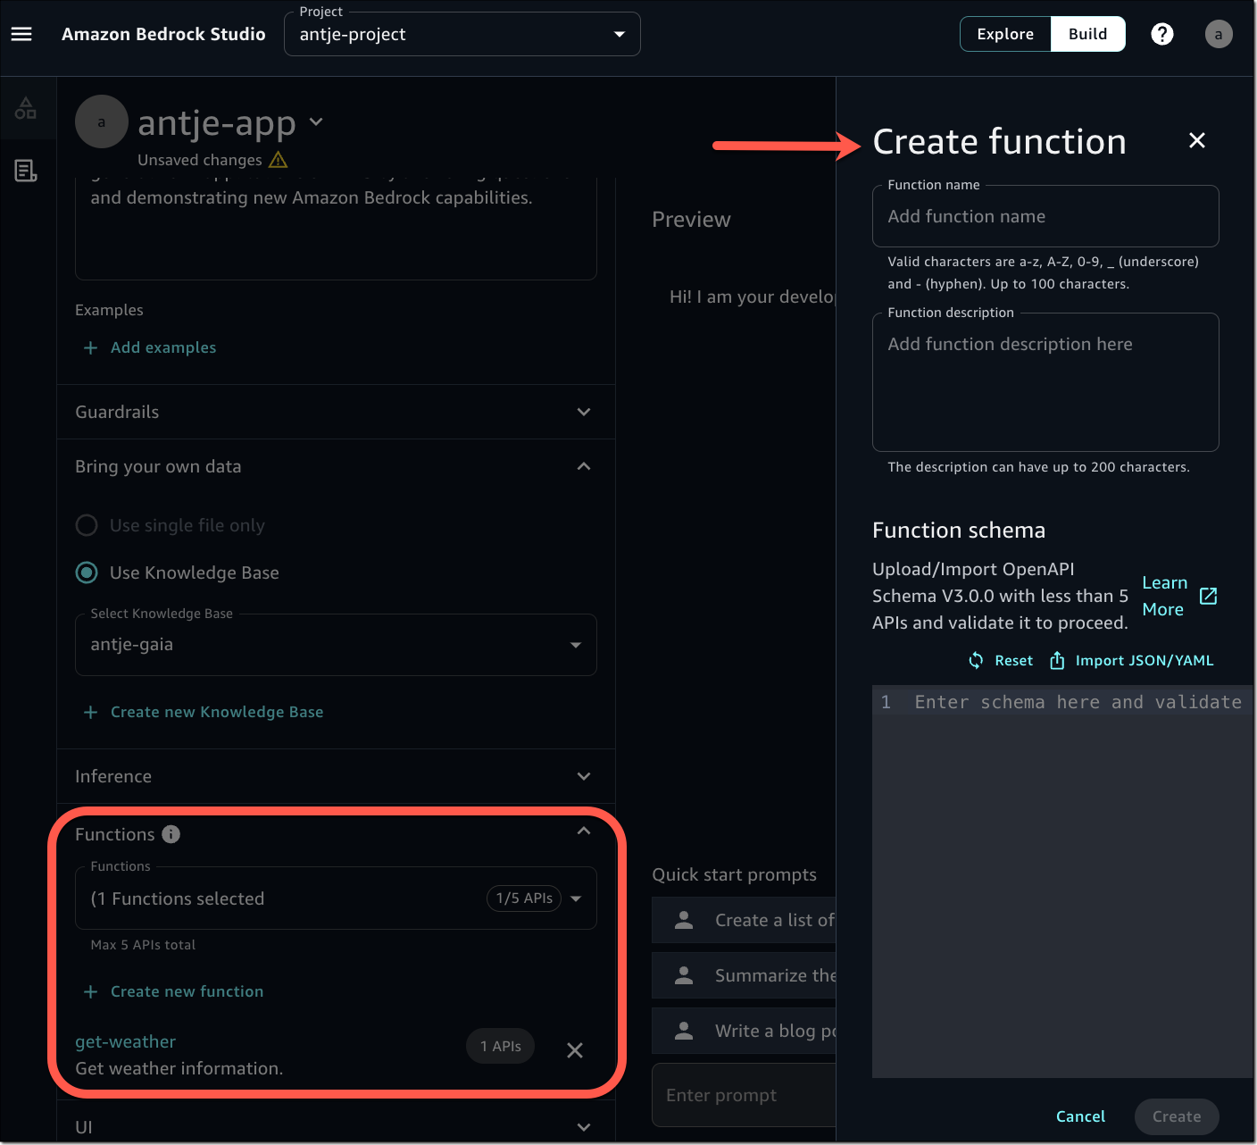Focus the Function description text area

pos(1045,382)
